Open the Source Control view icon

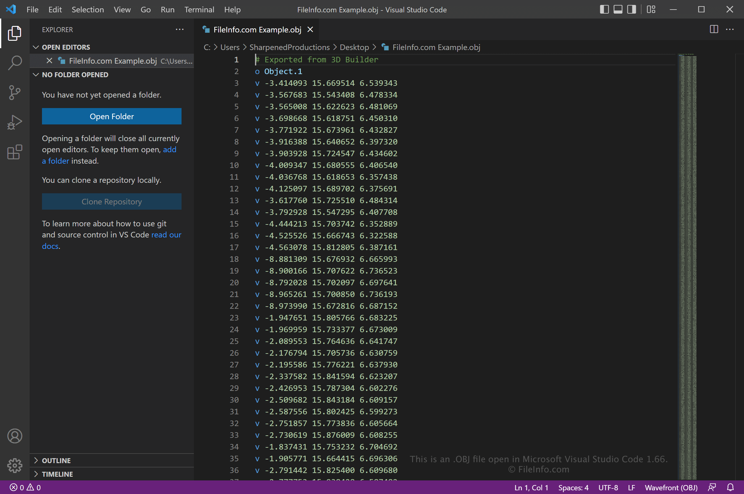click(15, 93)
